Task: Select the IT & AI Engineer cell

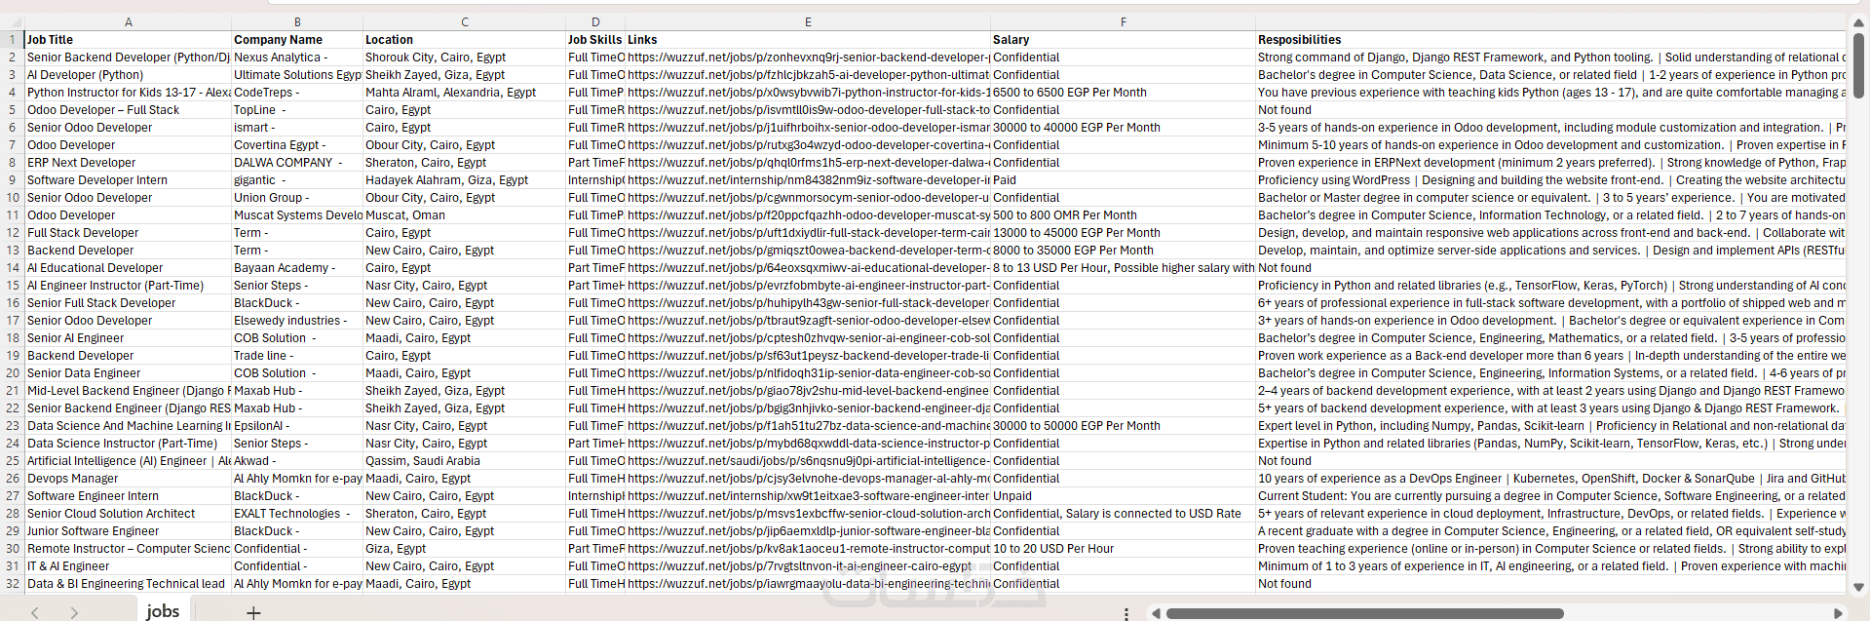Action: (x=128, y=566)
